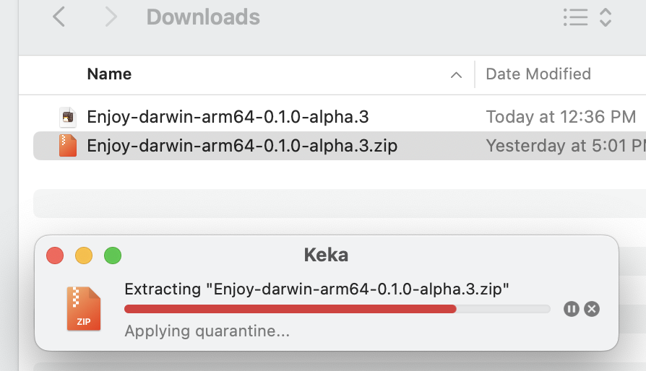Sort by the Date Modified column header
The height and width of the screenshot is (371, 646).
(x=538, y=74)
